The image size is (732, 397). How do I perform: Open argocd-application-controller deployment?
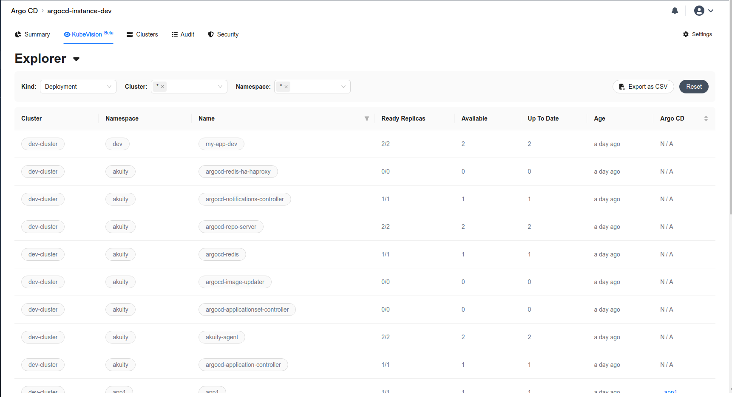click(x=243, y=365)
